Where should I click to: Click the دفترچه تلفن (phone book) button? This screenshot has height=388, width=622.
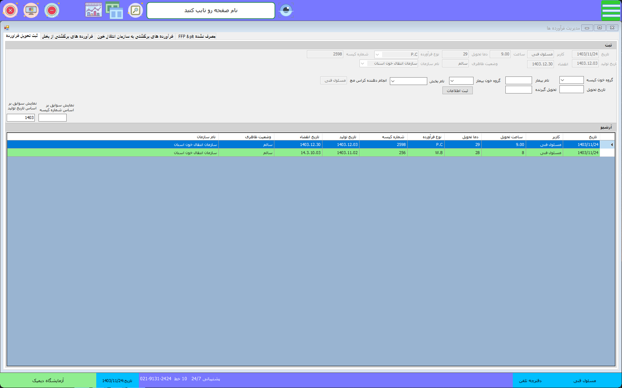(530, 381)
